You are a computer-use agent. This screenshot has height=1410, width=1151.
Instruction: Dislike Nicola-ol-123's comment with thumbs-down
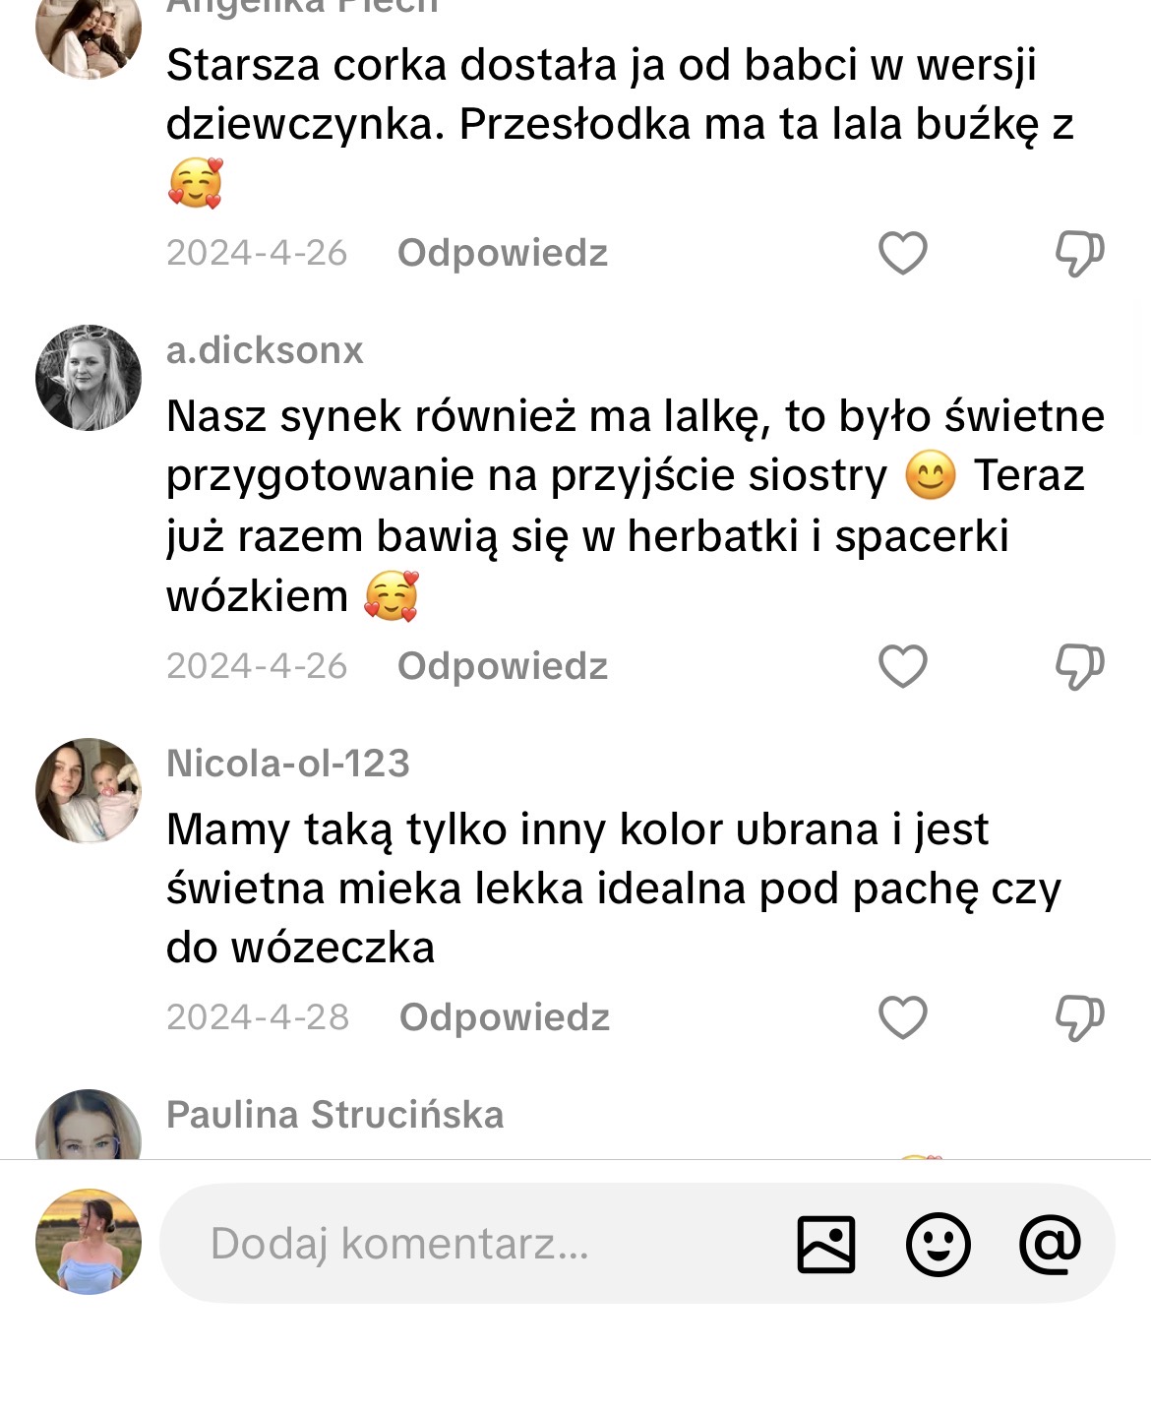pyautogui.click(x=1079, y=1017)
